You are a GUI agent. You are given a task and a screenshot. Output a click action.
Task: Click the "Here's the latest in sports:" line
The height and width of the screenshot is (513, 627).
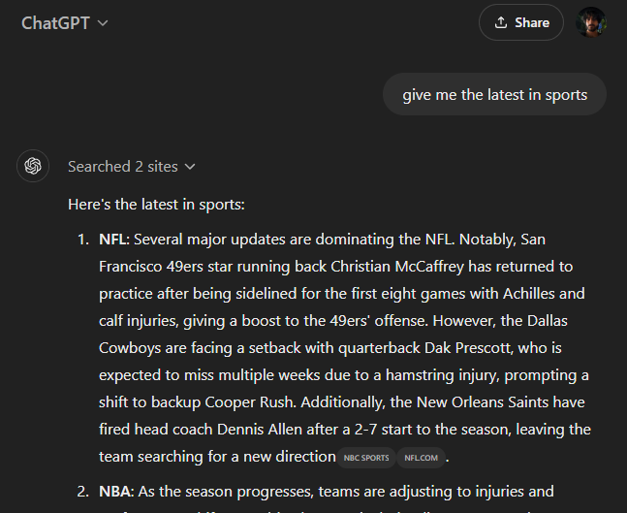click(x=156, y=205)
